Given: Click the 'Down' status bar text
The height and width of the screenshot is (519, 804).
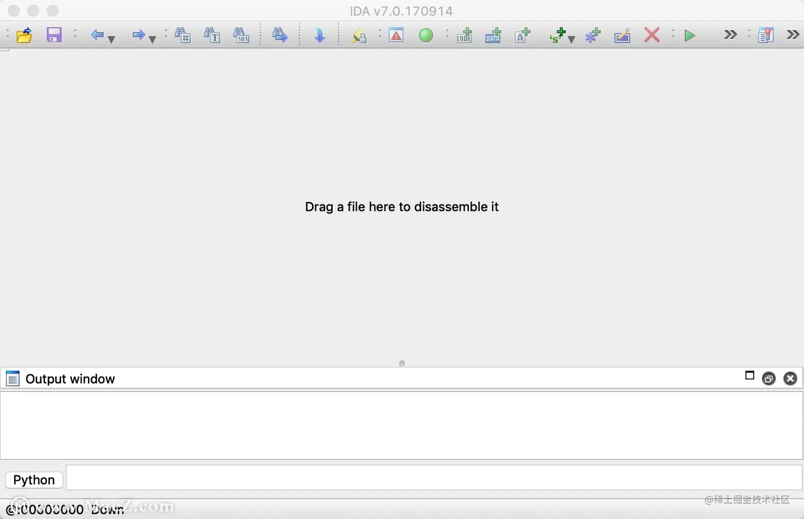Looking at the screenshot, I should pyautogui.click(x=107, y=509).
